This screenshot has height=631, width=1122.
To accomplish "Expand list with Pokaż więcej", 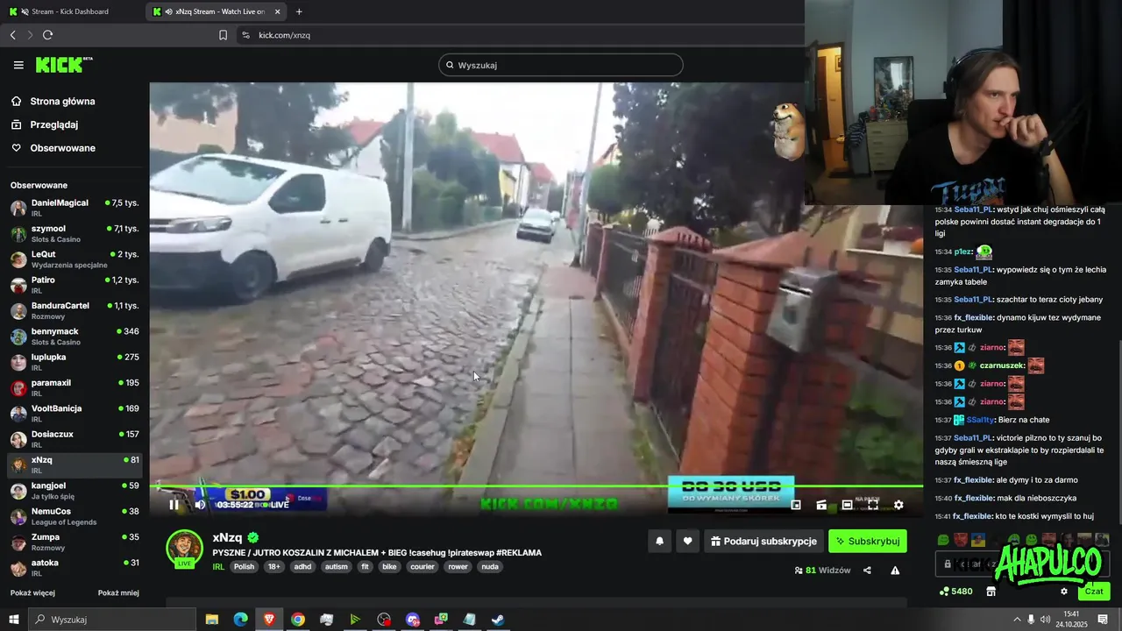I will click(x=32, y=593).
